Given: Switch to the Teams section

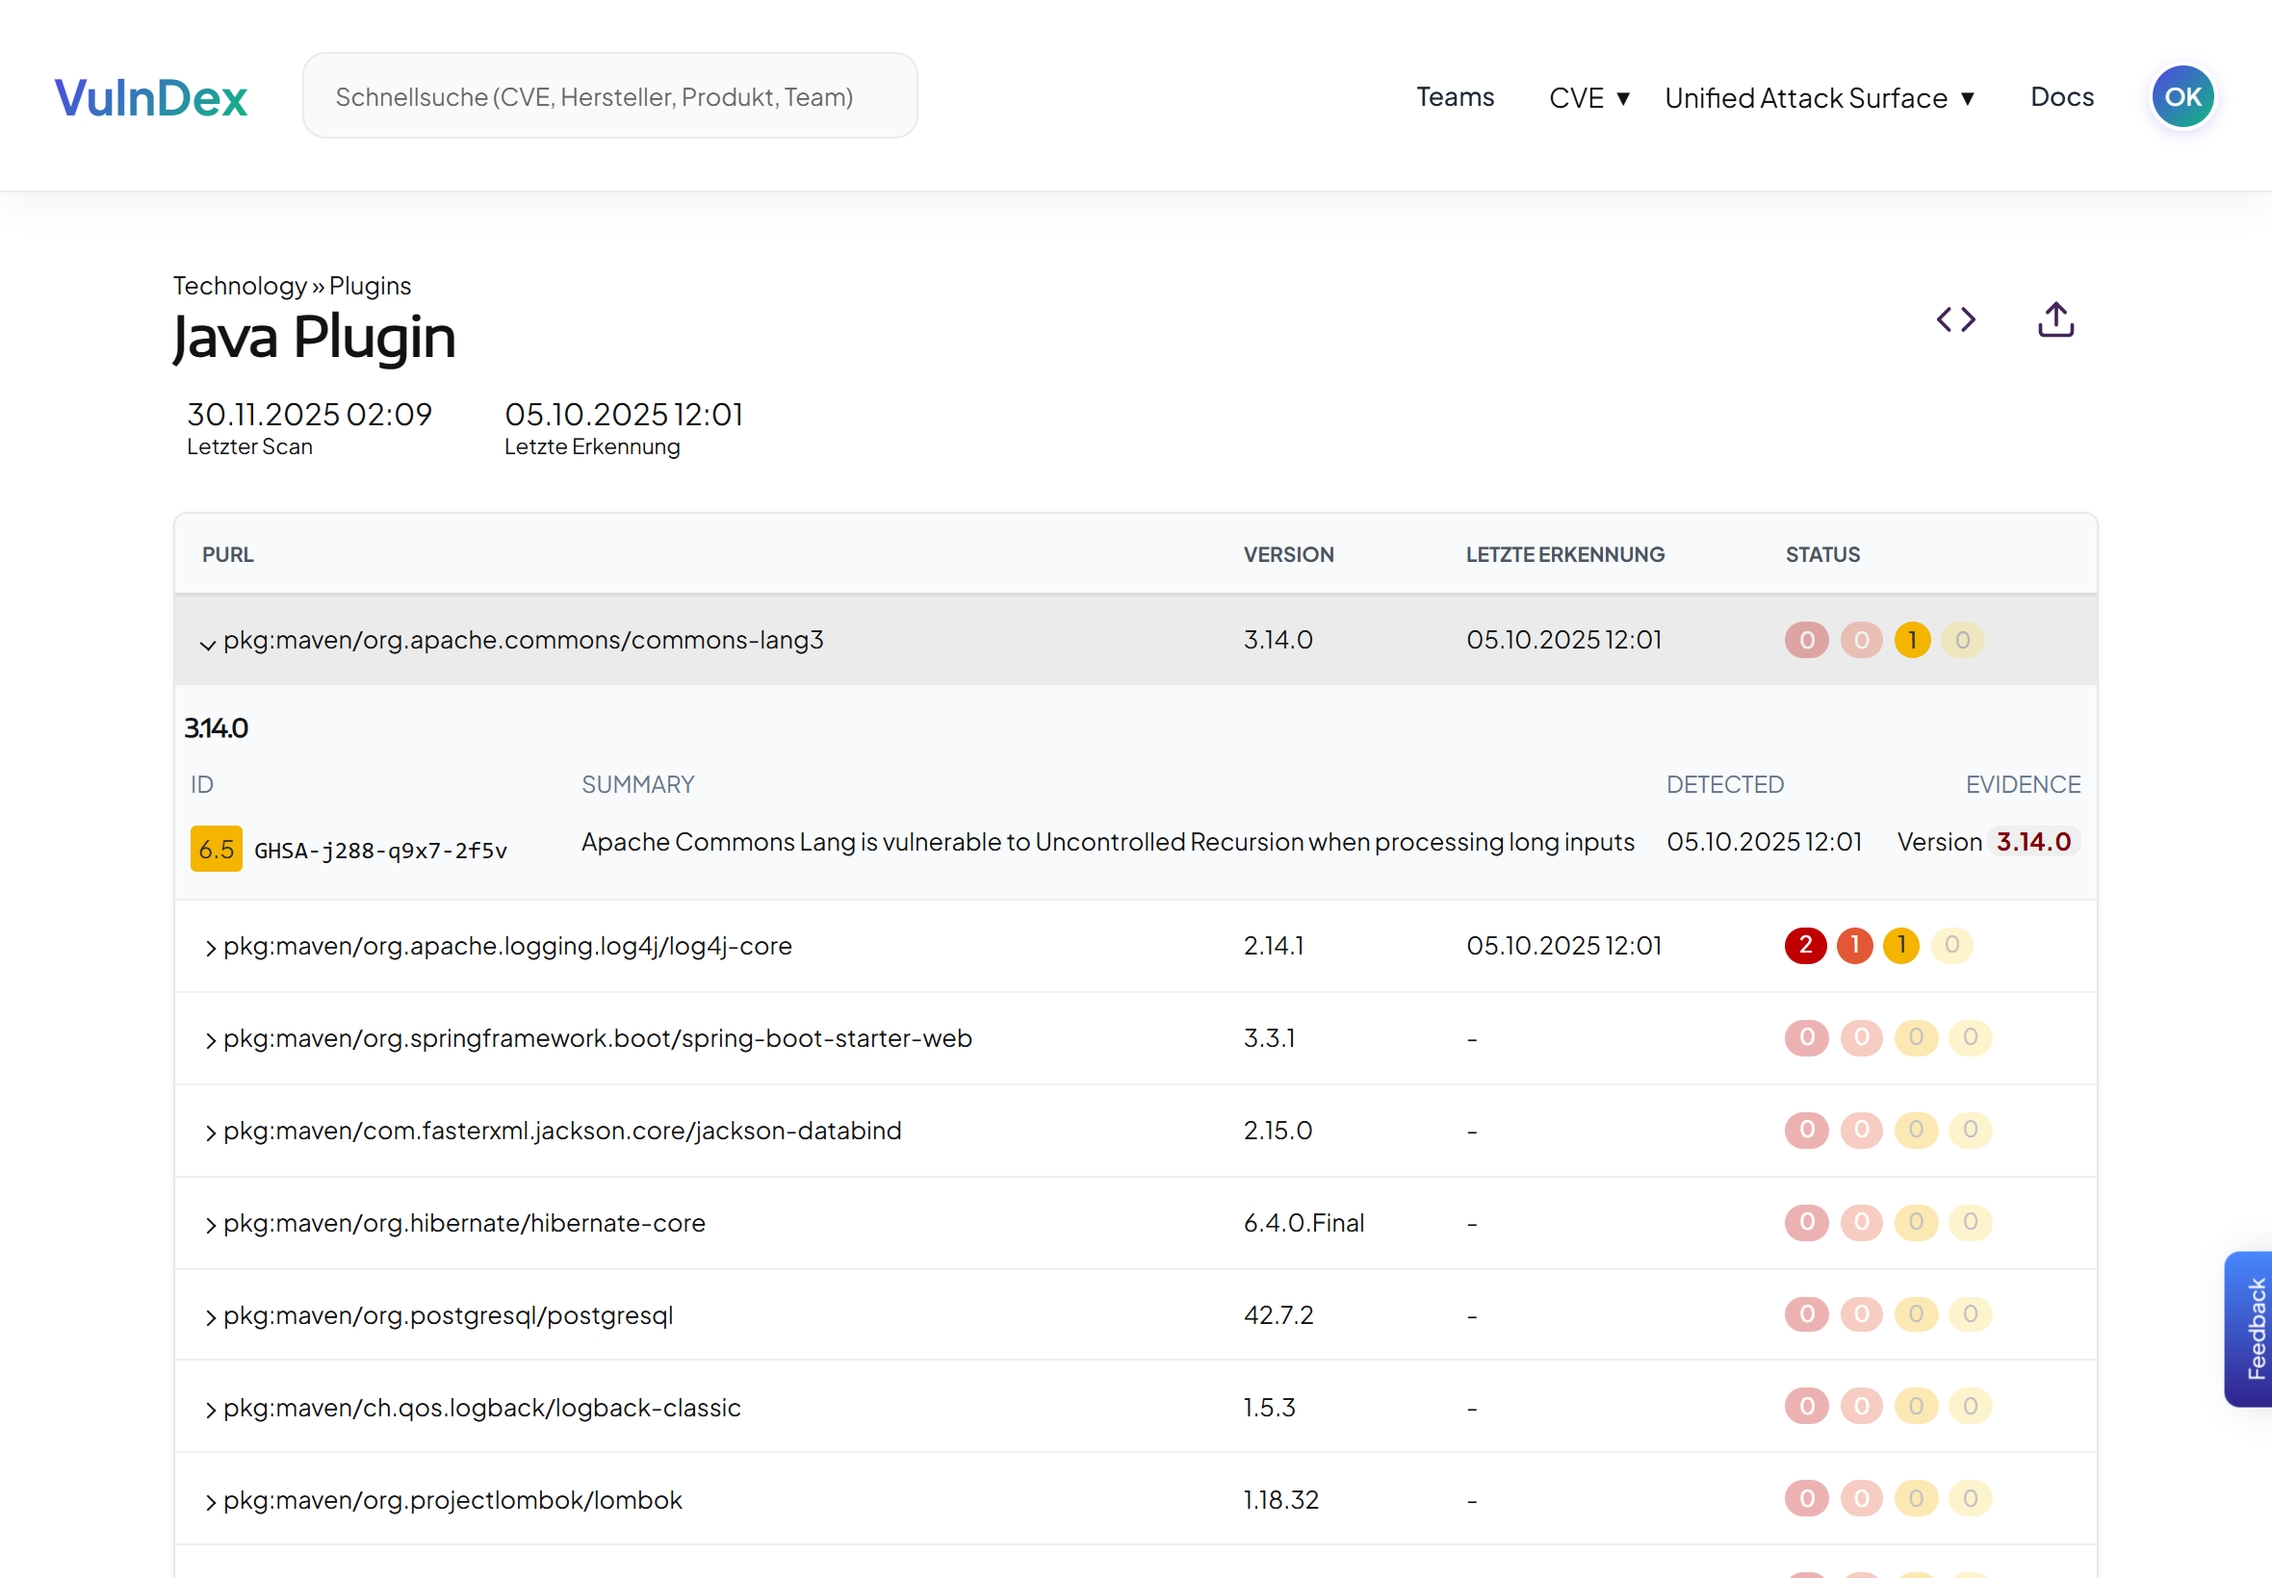Looking at the screenshot, I should coord(1455,97).
